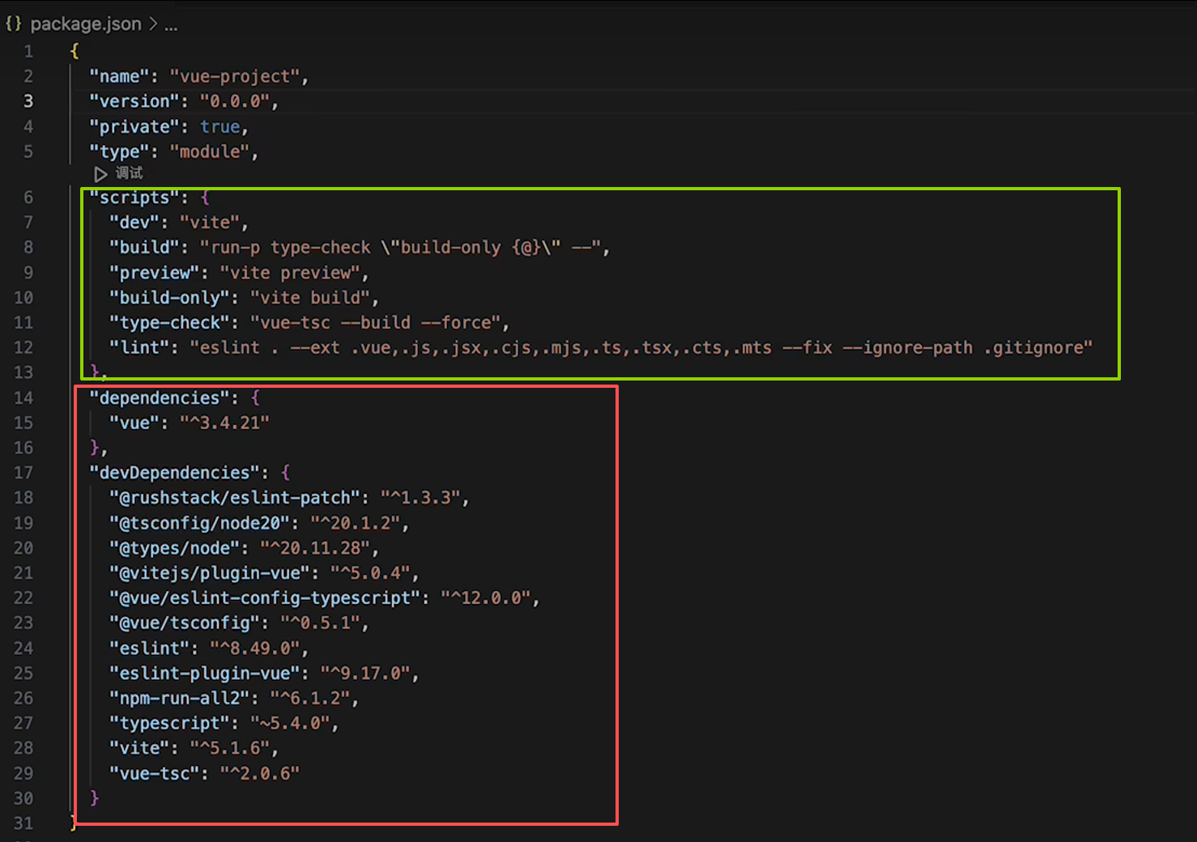Click the package.json breadcrumb item

pyautogui.click(x=86, y=24)
